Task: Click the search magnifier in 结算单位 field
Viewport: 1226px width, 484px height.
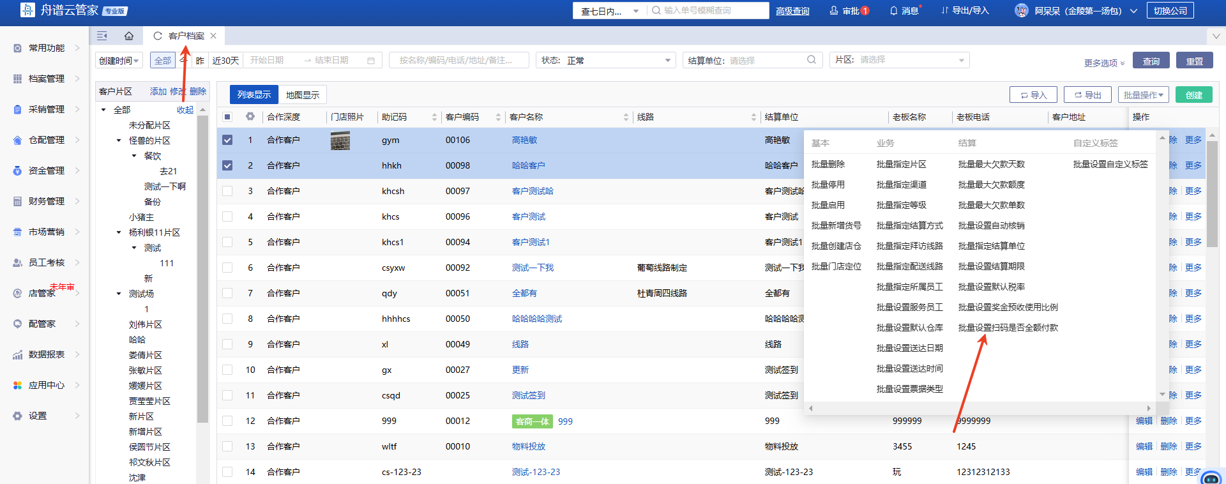Action: (812, 60)
